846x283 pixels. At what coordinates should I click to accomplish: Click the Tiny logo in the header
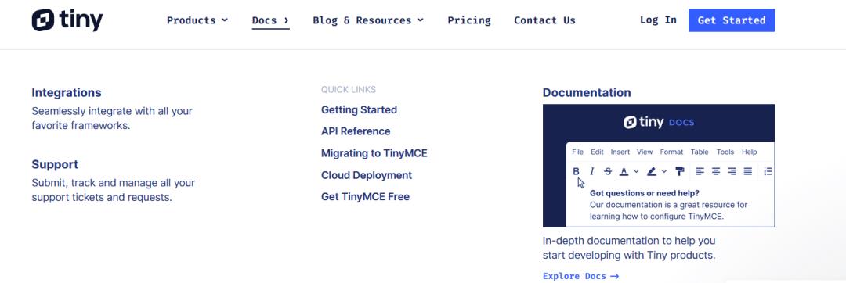pyautogui.click(x=67, y=20)
